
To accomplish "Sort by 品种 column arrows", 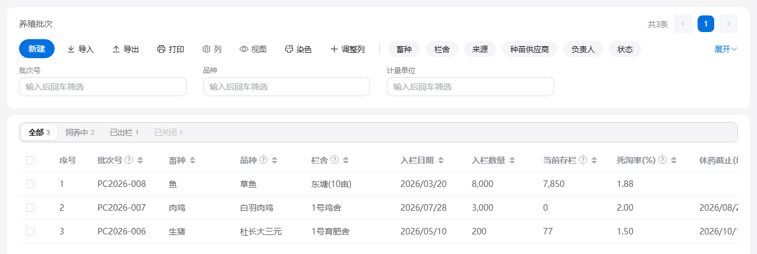I will [275, 160].
